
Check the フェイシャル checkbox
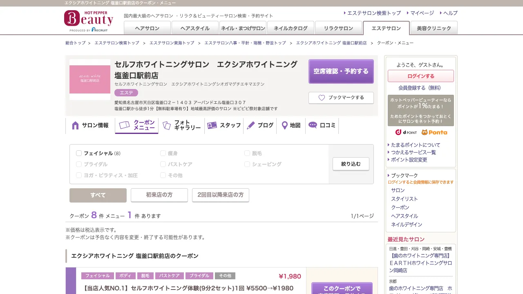click(x=79, y=153)
